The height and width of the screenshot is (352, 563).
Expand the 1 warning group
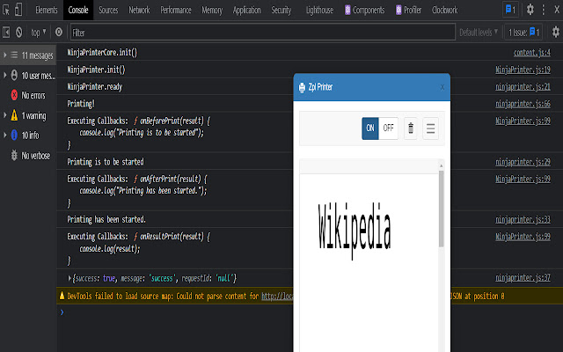tap(5, 115)
